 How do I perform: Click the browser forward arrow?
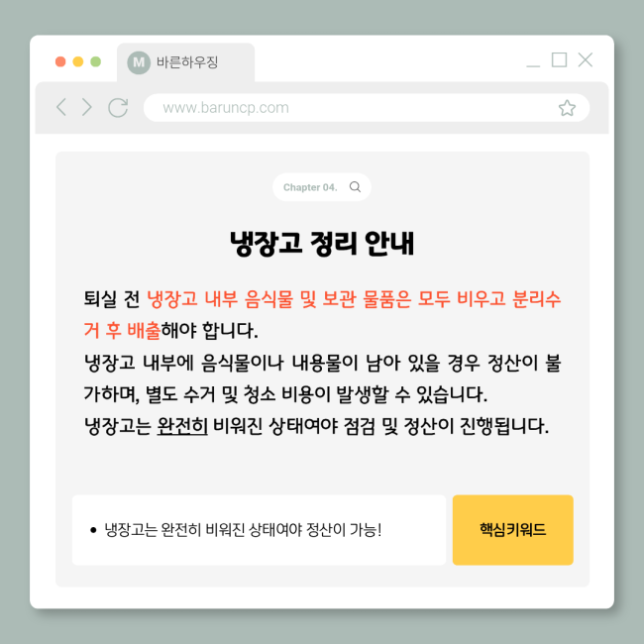point(86,107)
